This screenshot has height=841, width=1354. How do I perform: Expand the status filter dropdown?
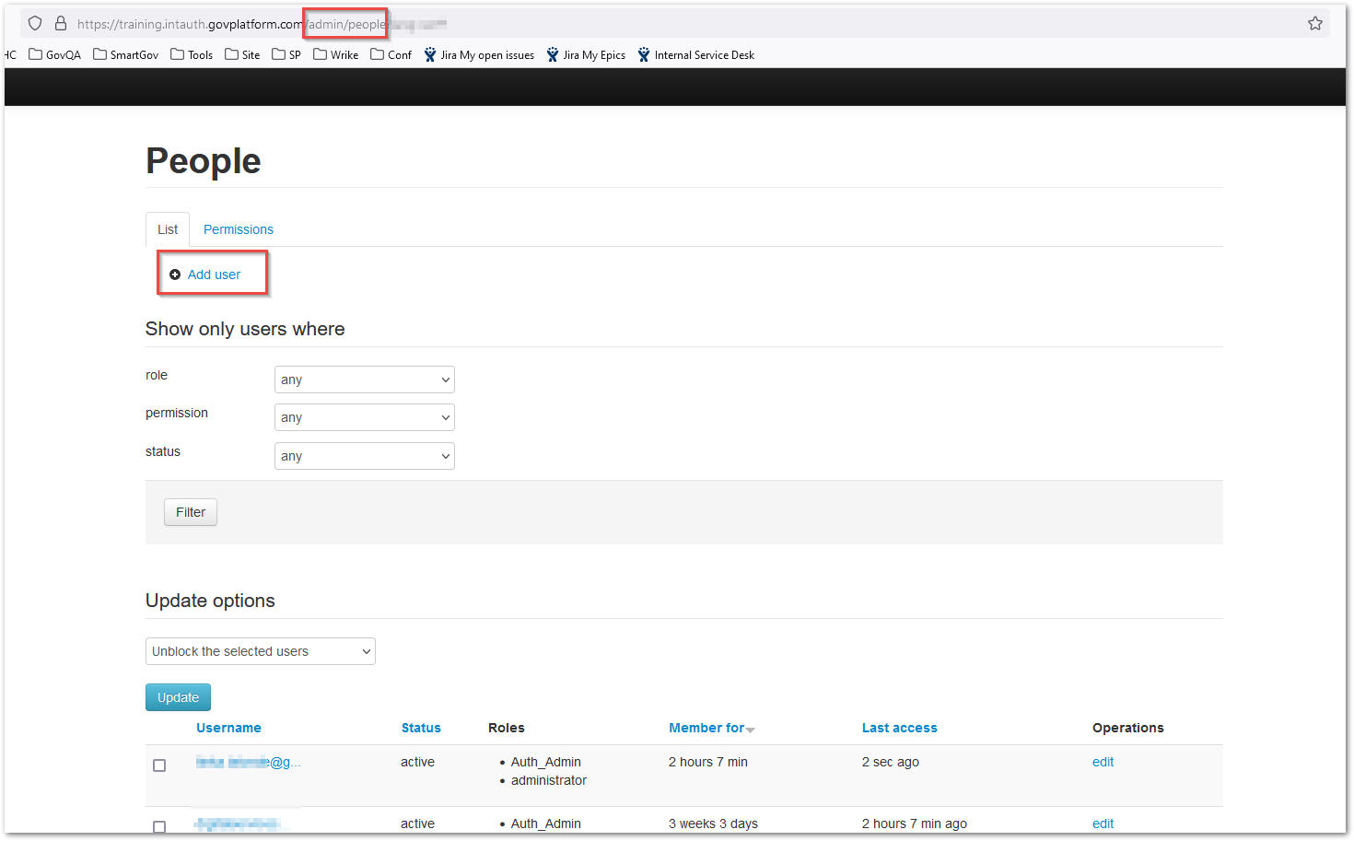coord(365,456)
